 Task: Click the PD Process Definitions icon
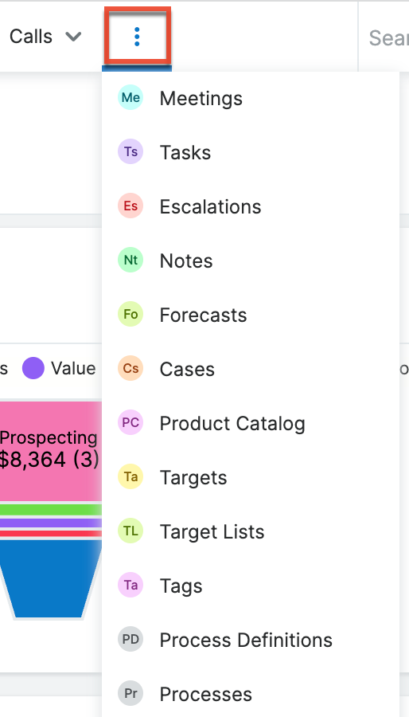coord(130,639)
